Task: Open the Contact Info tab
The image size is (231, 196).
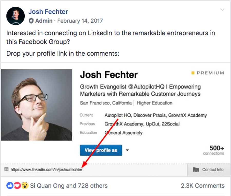Action: pos(209,170)
